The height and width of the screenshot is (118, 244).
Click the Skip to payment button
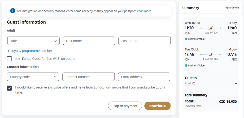click(125, 106)
